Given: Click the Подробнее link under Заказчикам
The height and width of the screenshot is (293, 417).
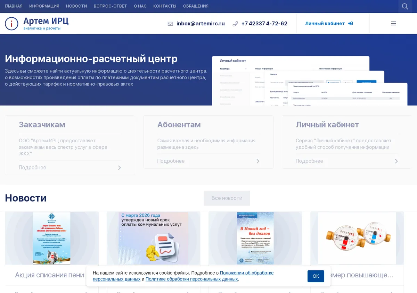Looking at the screenshot, I should 32,168.
